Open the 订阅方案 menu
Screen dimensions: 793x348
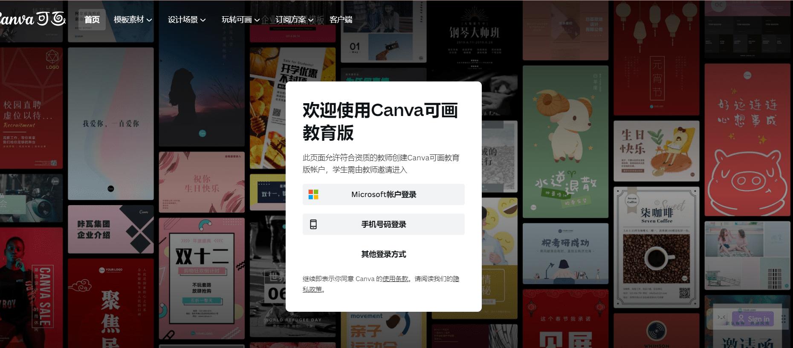point(295,20)
